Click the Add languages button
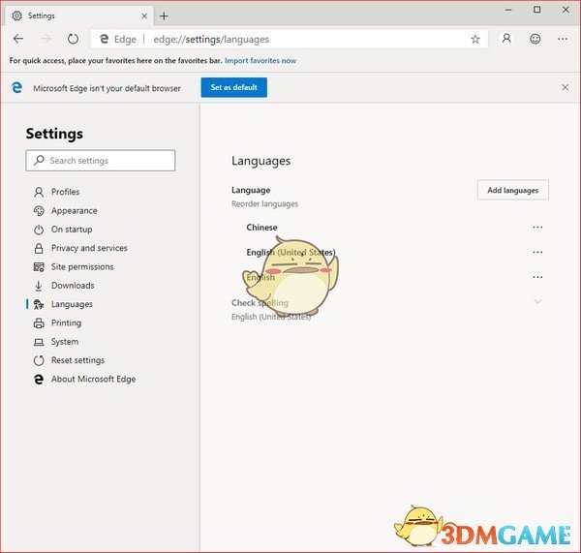Viewport: 581px width, 553px height. pos(513,190)
